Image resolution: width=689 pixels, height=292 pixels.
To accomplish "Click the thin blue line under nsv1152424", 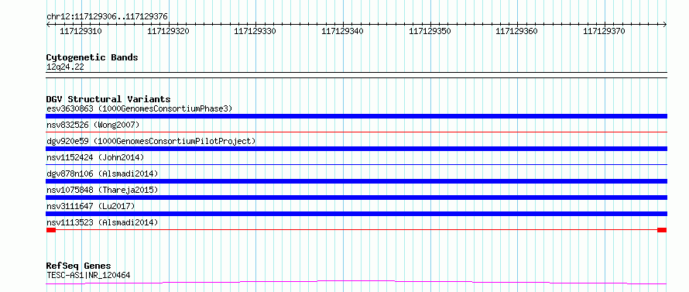I will point(356,164).
